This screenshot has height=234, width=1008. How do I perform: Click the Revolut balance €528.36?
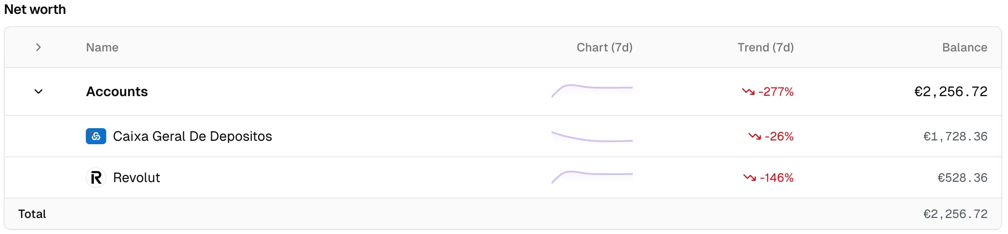(x=962, y=178)
